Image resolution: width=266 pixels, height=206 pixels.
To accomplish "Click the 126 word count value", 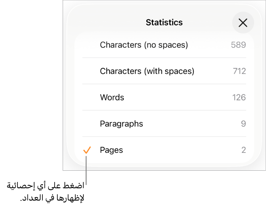I will click(239, 97).
